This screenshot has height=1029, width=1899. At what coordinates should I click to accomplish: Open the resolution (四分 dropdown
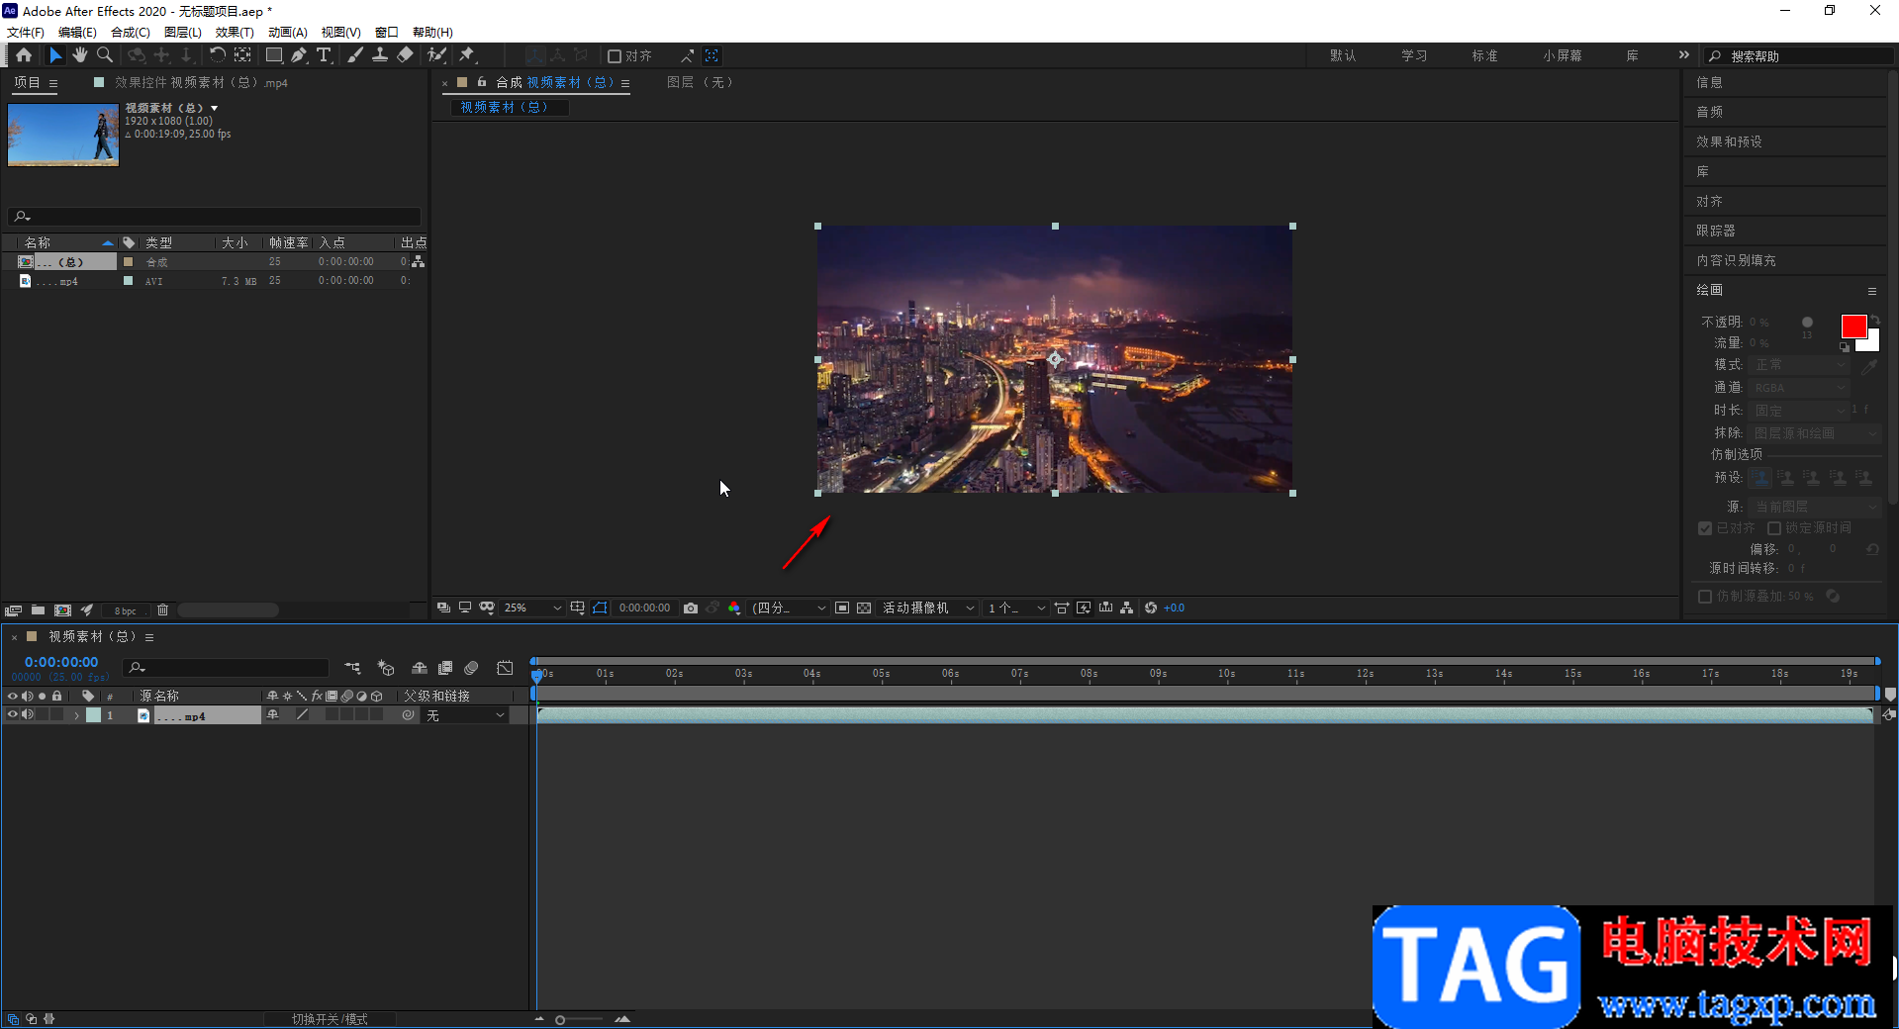(x=789, y=608)
